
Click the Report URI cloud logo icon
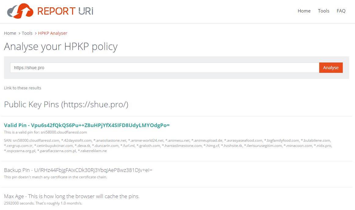coord(20,11)
